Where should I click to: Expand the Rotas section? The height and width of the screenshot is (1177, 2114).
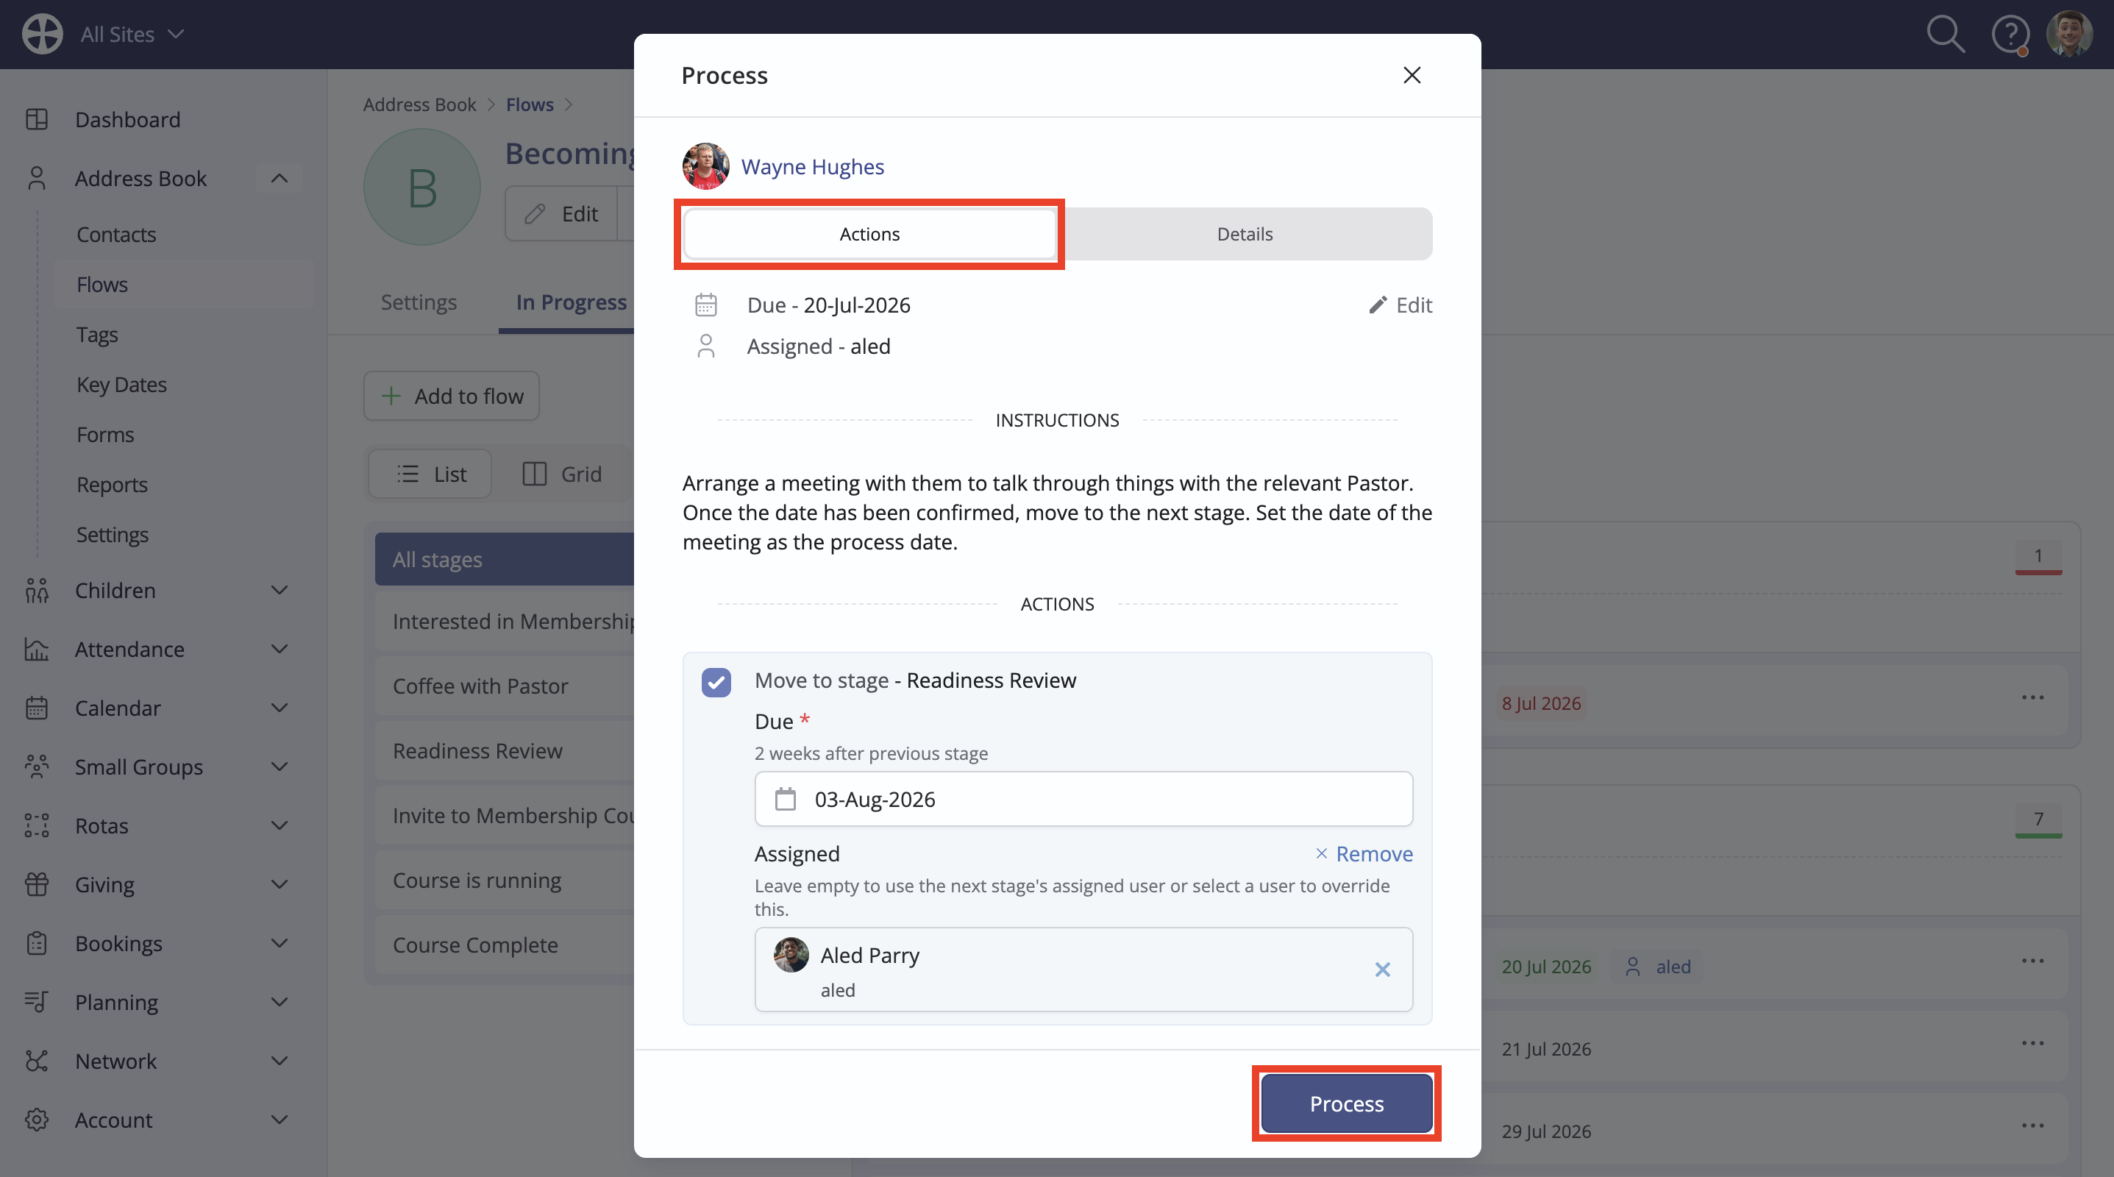pyautogui.click(x=279, y=825)
